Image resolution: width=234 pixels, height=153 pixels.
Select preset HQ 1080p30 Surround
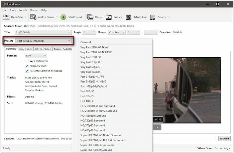pos(93,116)
